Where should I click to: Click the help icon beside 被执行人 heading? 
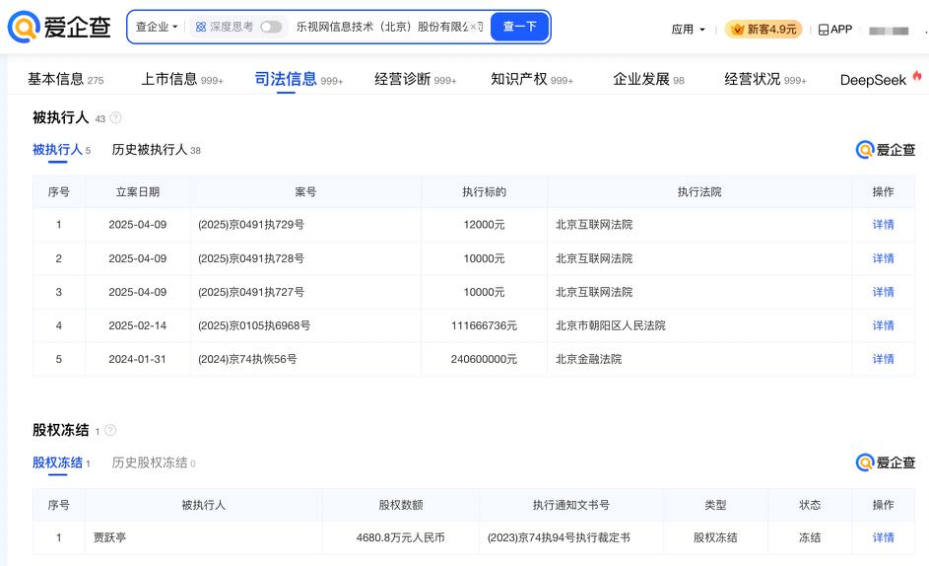pyautogui.click(x=116, y=118)
